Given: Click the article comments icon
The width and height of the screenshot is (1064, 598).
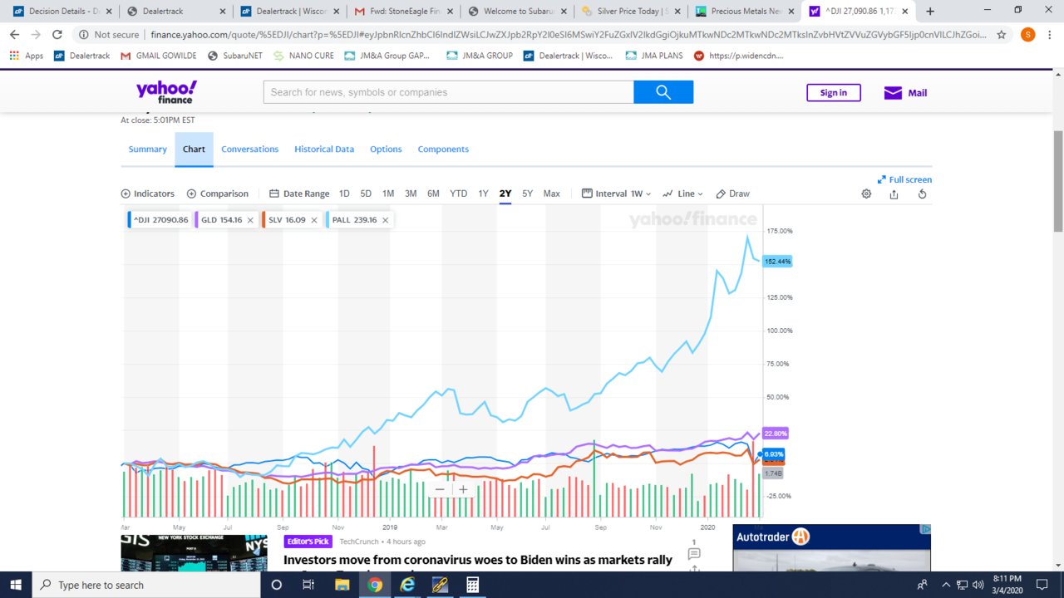Looking at the screenshot, I should 694,553.
